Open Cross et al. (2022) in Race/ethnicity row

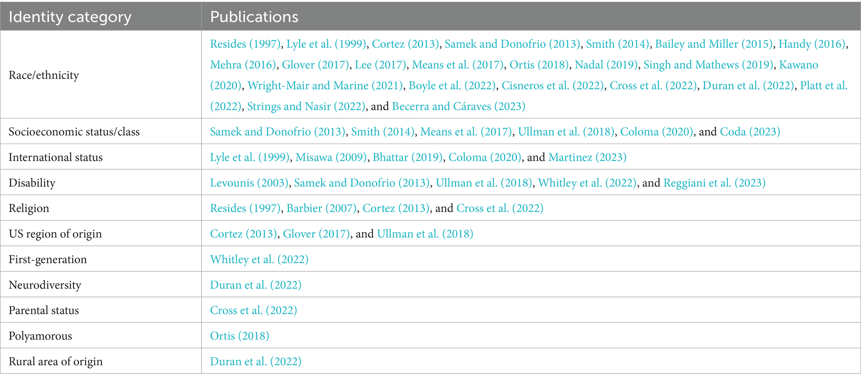[x=653, y=86]
